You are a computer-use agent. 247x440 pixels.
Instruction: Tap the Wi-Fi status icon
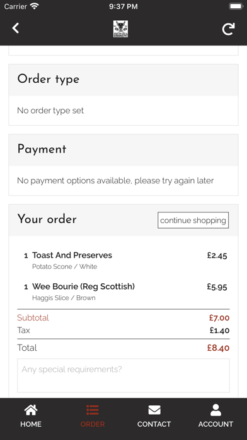pos(35,6)
